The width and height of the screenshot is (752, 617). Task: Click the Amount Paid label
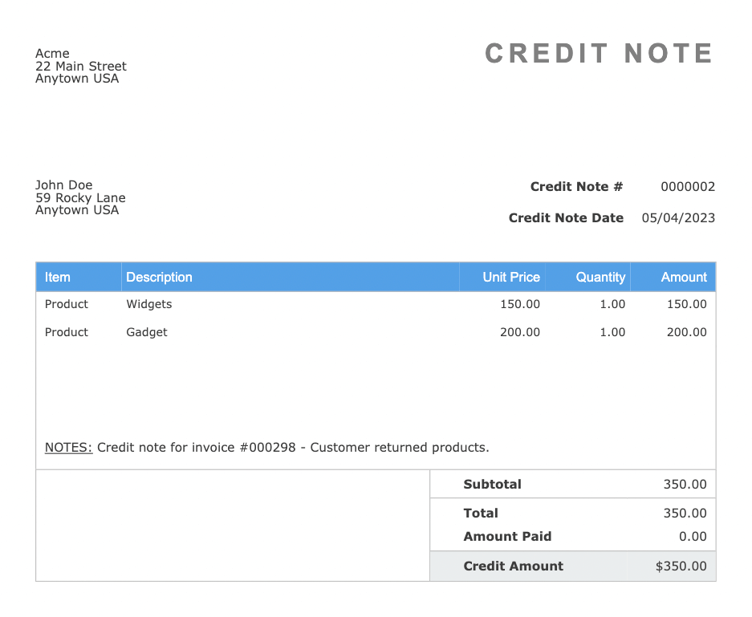tap(507, 537)
